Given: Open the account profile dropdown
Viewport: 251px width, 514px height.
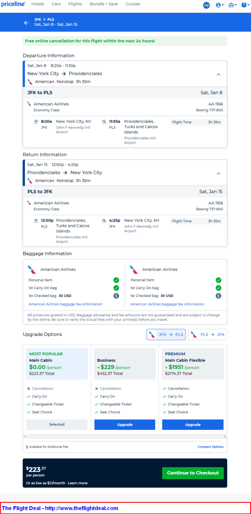Looking at the screenshot, I should click(220, 5).
